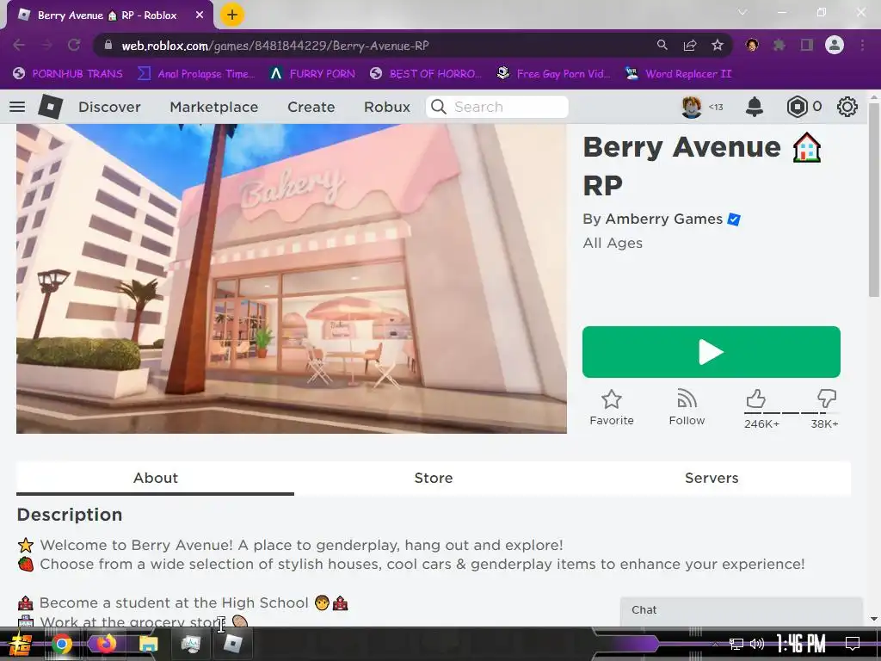The image size is (881, 661).
Task: Open the Robux page
Action: coord(387,107)
